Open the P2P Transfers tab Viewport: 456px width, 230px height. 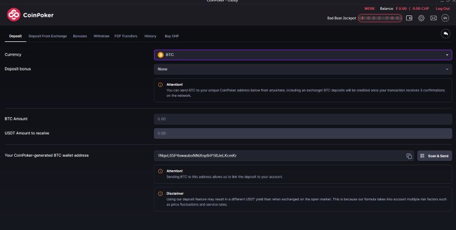[126, 36]
